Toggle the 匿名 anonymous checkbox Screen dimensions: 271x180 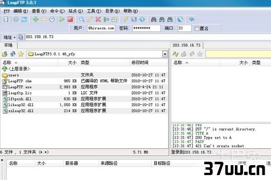pyautogui.click(x=196, y=28)
